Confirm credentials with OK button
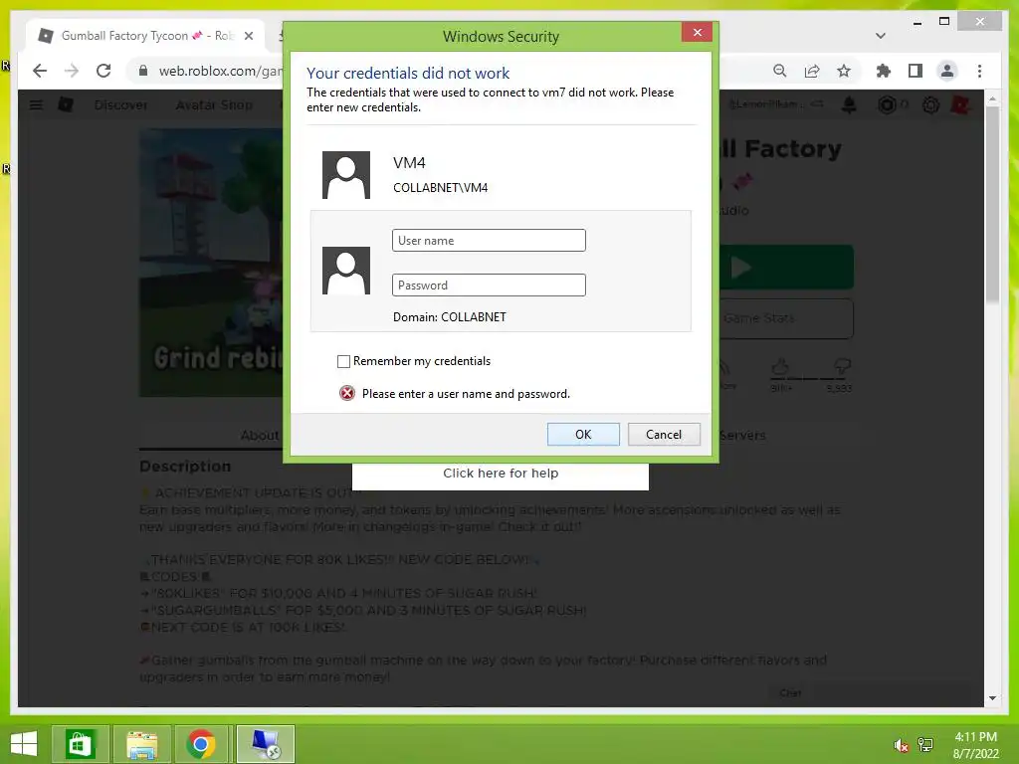 583,435
